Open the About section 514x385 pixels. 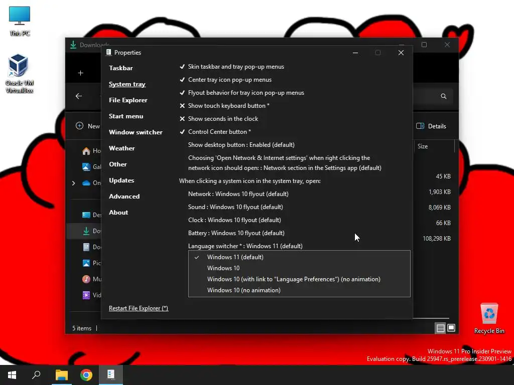(118, 213)
